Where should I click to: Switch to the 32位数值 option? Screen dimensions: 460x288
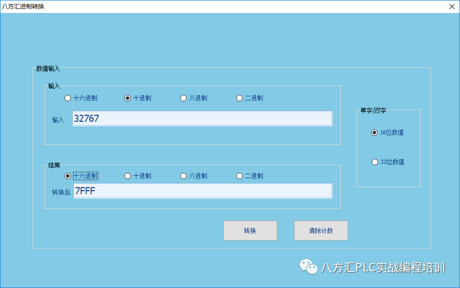375,162
